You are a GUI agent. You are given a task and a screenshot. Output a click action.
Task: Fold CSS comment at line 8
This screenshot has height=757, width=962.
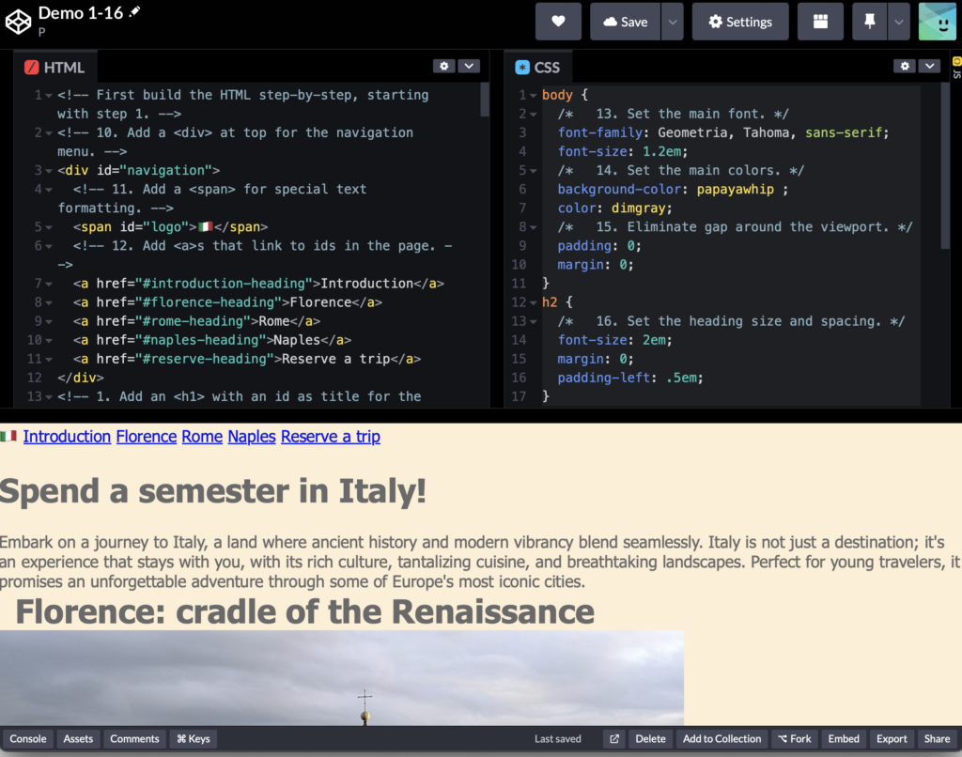pyautogui.click(x=534, y=227)
